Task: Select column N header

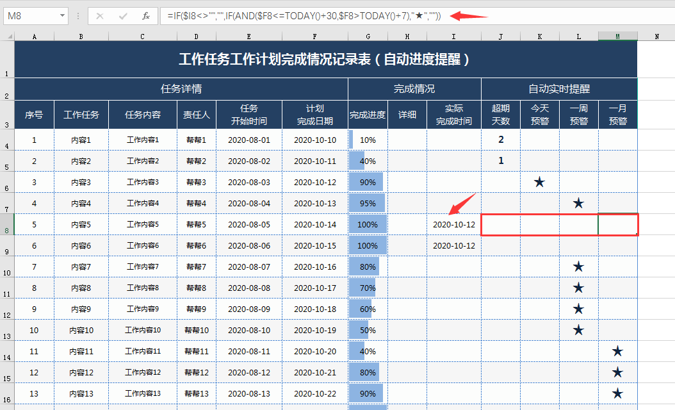Action: coord(656,37)
